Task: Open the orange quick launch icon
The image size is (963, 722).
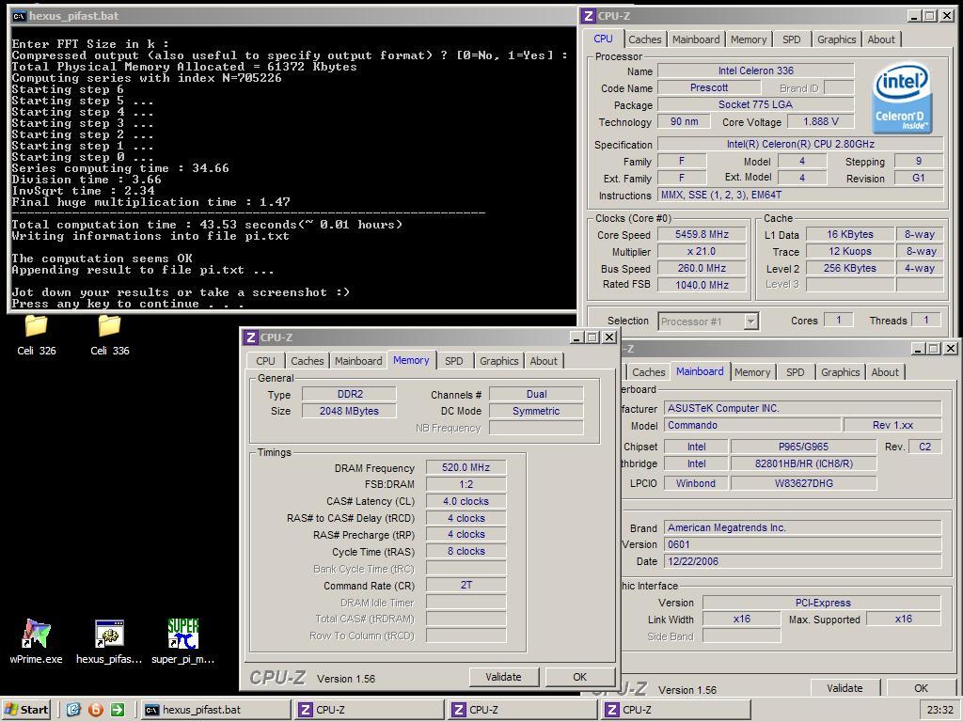Action: point(95,710)
